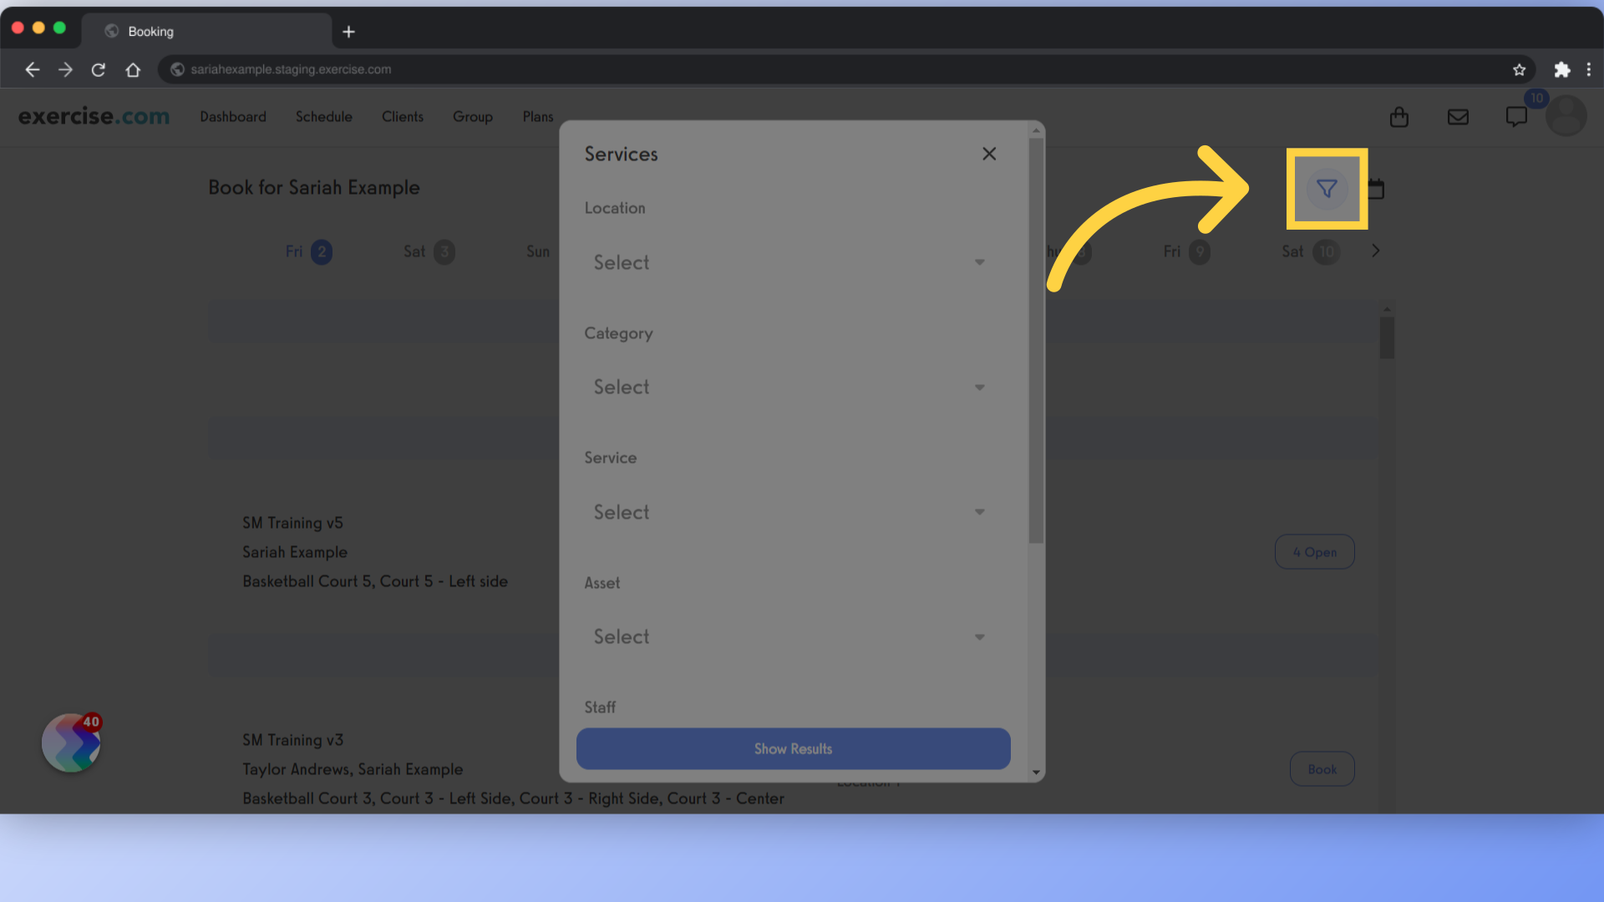Image resolution: width=1604 pixels, height=902 pixels.
Task: Navigate to Dashboard menu item
Action: (232, 115)
